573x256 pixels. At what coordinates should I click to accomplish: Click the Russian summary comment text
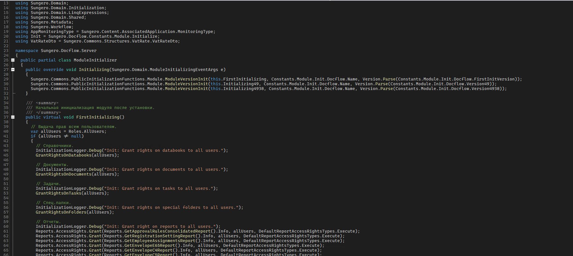click(x=95, y=108)
